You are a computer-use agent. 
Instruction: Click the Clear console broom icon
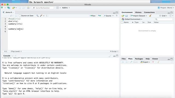click(x=110, y=56)
